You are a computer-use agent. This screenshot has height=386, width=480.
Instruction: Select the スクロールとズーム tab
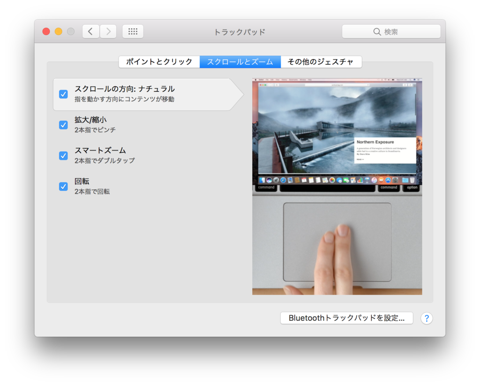coord(240,61)
